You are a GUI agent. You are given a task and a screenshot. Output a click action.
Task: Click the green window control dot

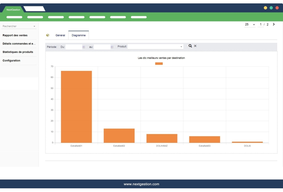(x=271, y=8)
